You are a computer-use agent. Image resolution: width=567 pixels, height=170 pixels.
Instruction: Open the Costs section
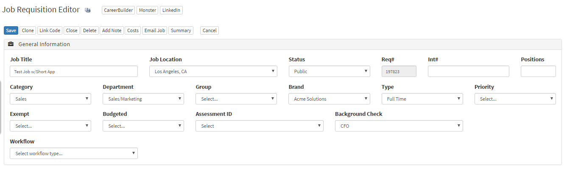133,30
